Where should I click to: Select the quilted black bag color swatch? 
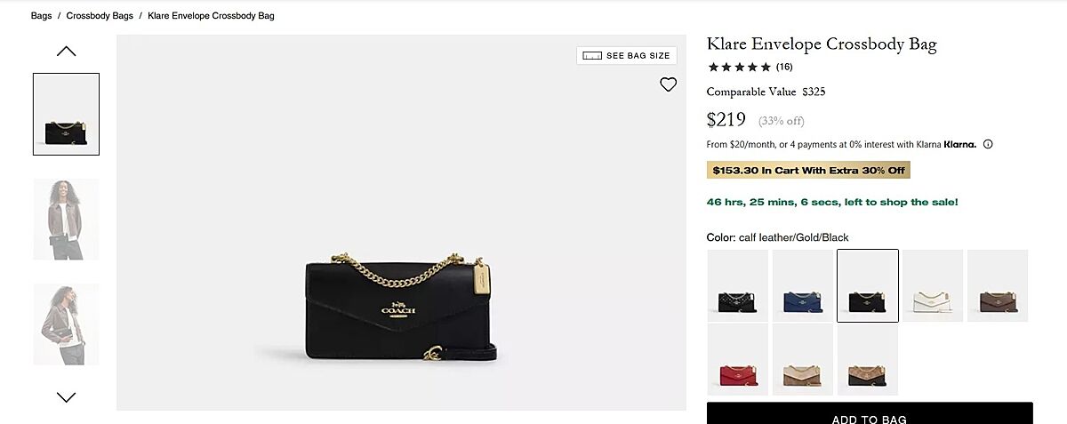[738, 285]
